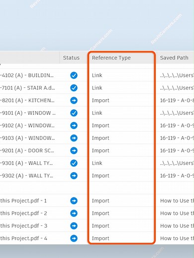Click arrow status icon for 9103 WINDOW row
Screen dimensions: 194x258
[74, 138]
